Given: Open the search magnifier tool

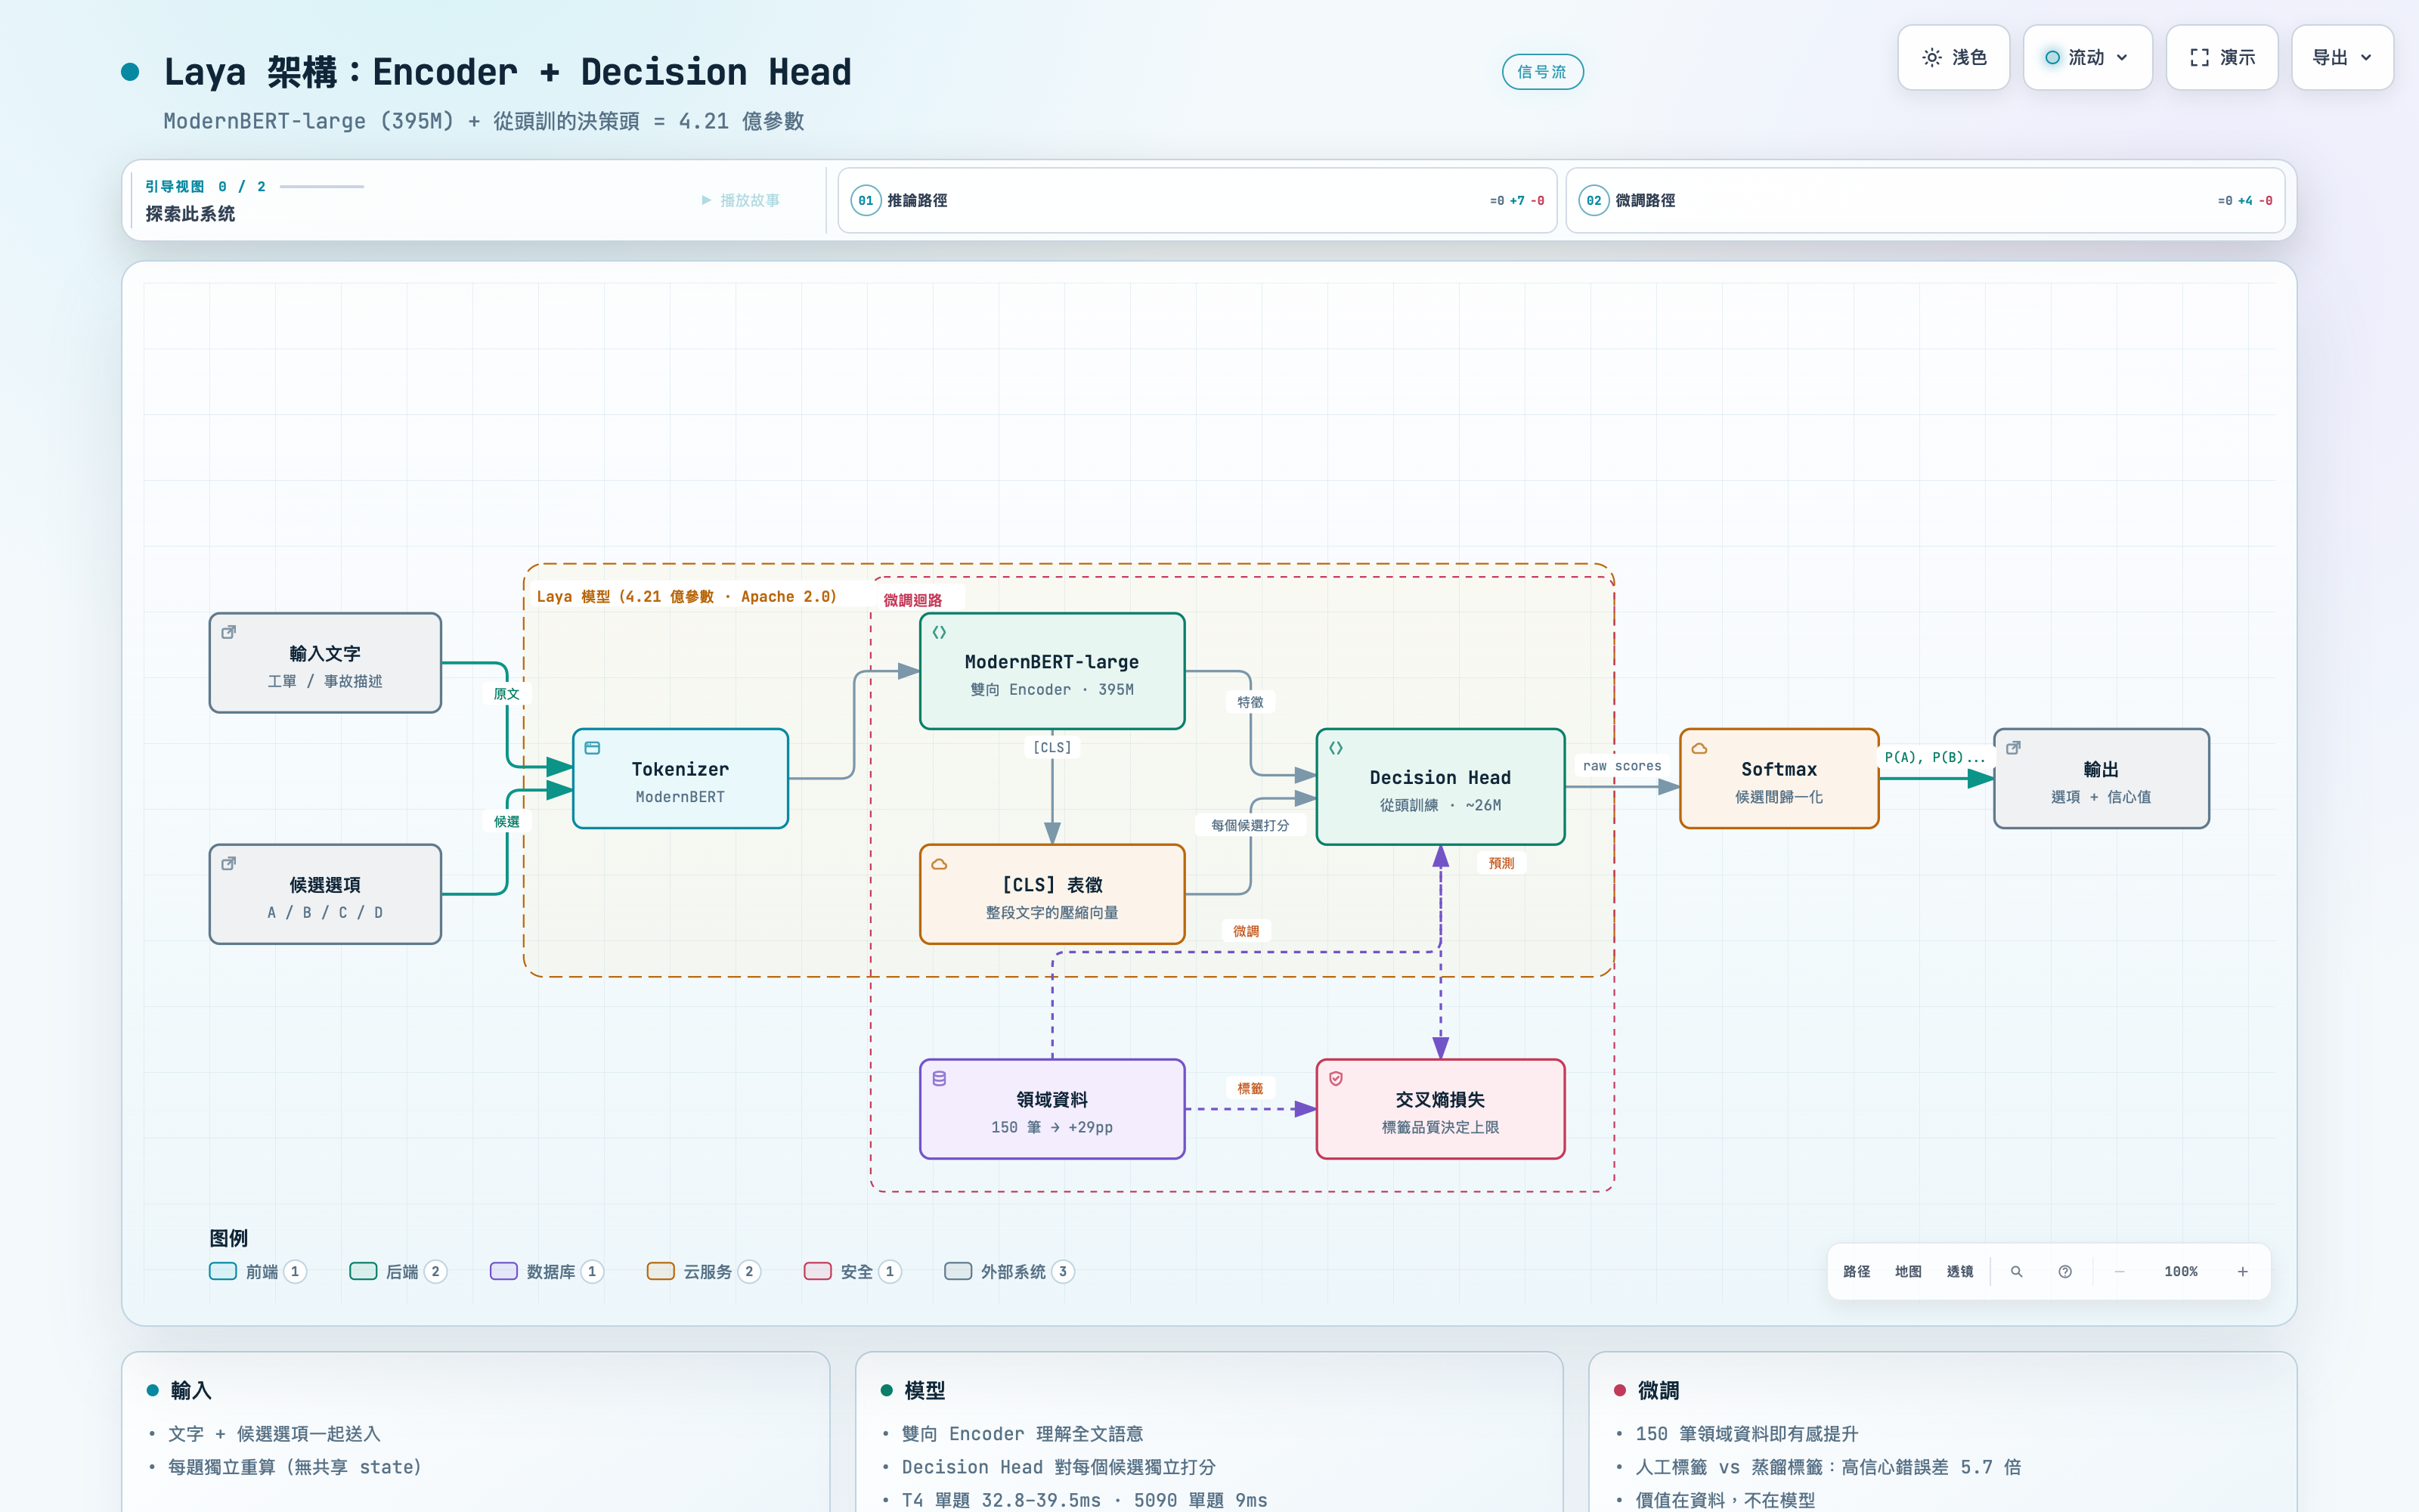Looking at the screenshot, I should (x=2016, y=1271).
